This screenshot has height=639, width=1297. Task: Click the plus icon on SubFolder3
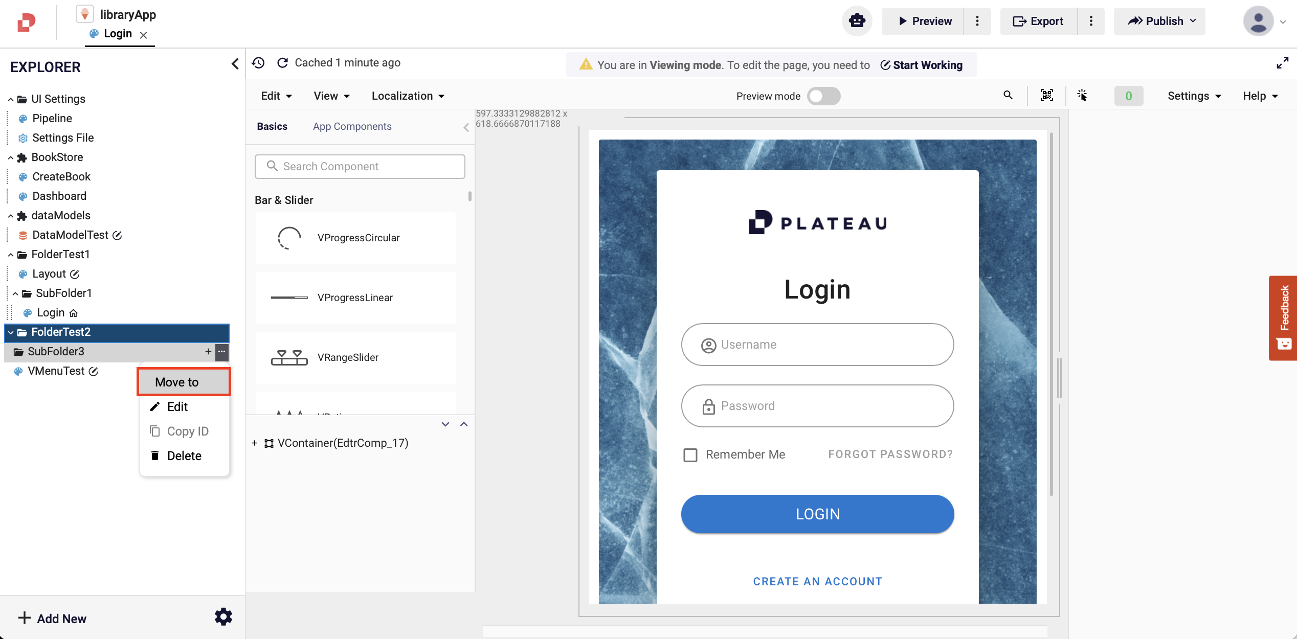point(208,352)
